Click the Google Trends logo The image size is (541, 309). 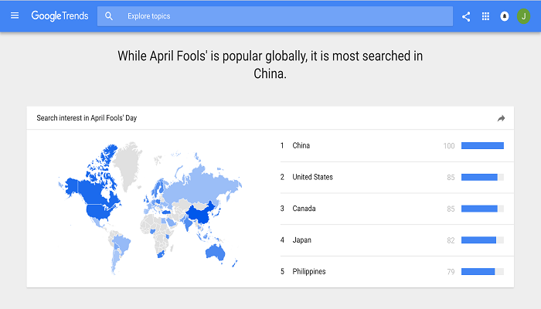(61, 15)
